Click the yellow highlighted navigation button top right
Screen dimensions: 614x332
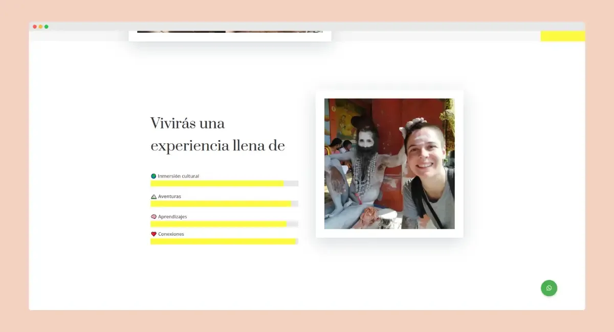pyautogui.click(x=563, y=36)
